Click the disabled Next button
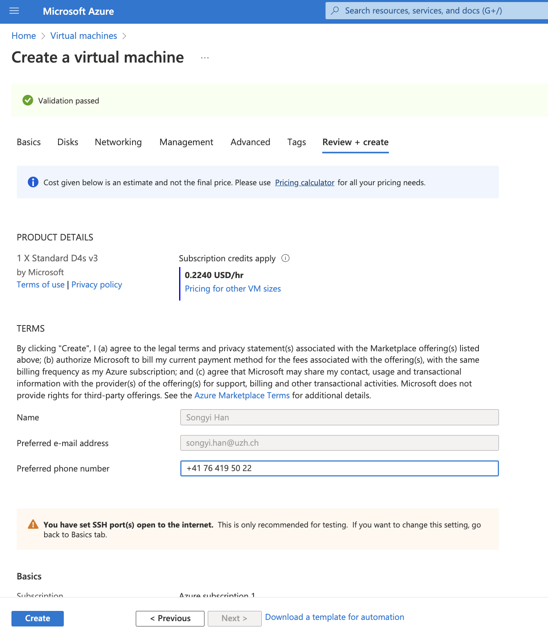Viewport: 548px width, 642px height. point(235,618)
